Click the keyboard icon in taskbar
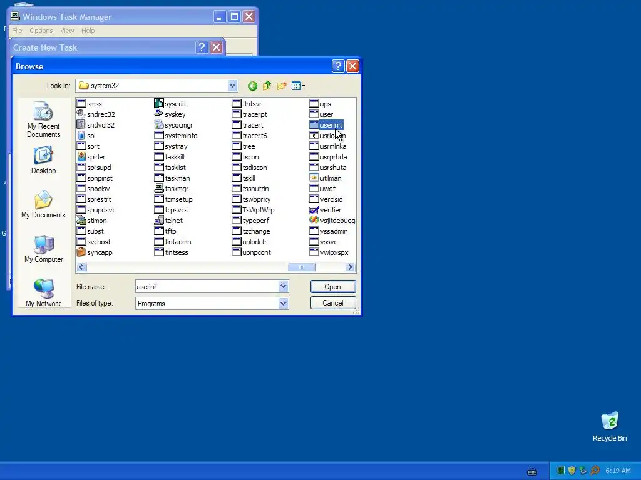 click(532, 472)
